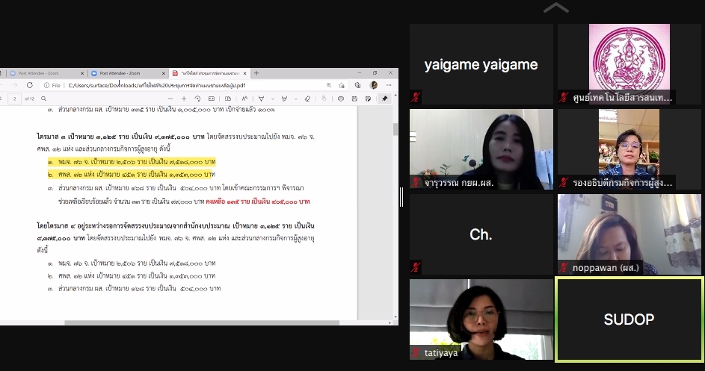Select the PDF Erase tool

[x=307, y=99]
